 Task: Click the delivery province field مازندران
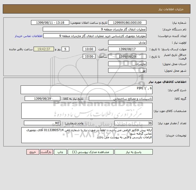(127, 64)
